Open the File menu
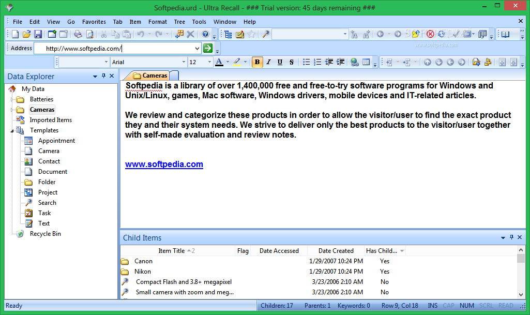 [18, 22]
